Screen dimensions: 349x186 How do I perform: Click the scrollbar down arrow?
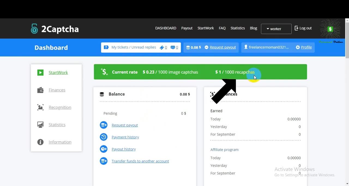point(347,184)
